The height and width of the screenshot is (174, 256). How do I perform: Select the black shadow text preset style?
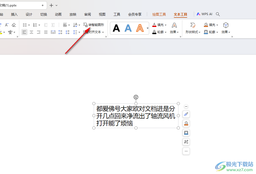[x=116, y=28]
